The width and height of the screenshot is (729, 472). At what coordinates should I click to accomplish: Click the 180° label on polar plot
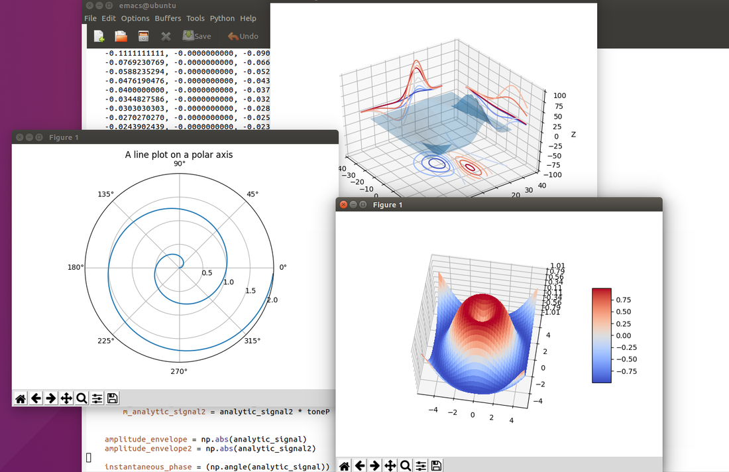pyautogui.click(x=76, y=267)
